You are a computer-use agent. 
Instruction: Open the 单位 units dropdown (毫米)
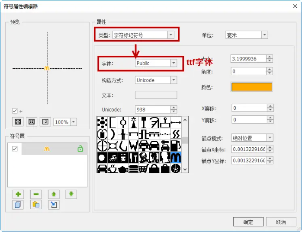tap(265, 35)
